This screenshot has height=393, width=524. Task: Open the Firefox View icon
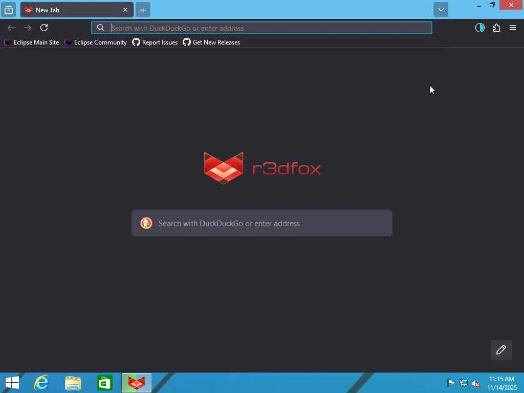(x=9, y=10)
